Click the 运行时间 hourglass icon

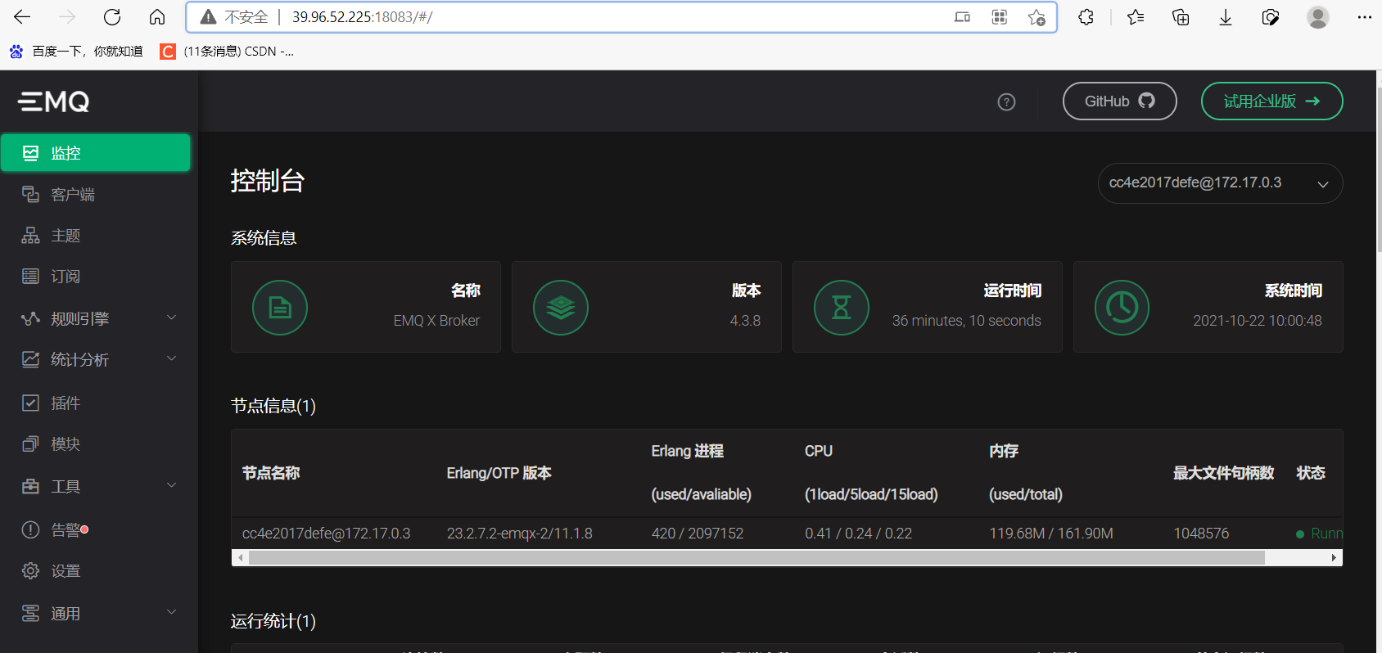pyautogui.click(x=842, y=308)
